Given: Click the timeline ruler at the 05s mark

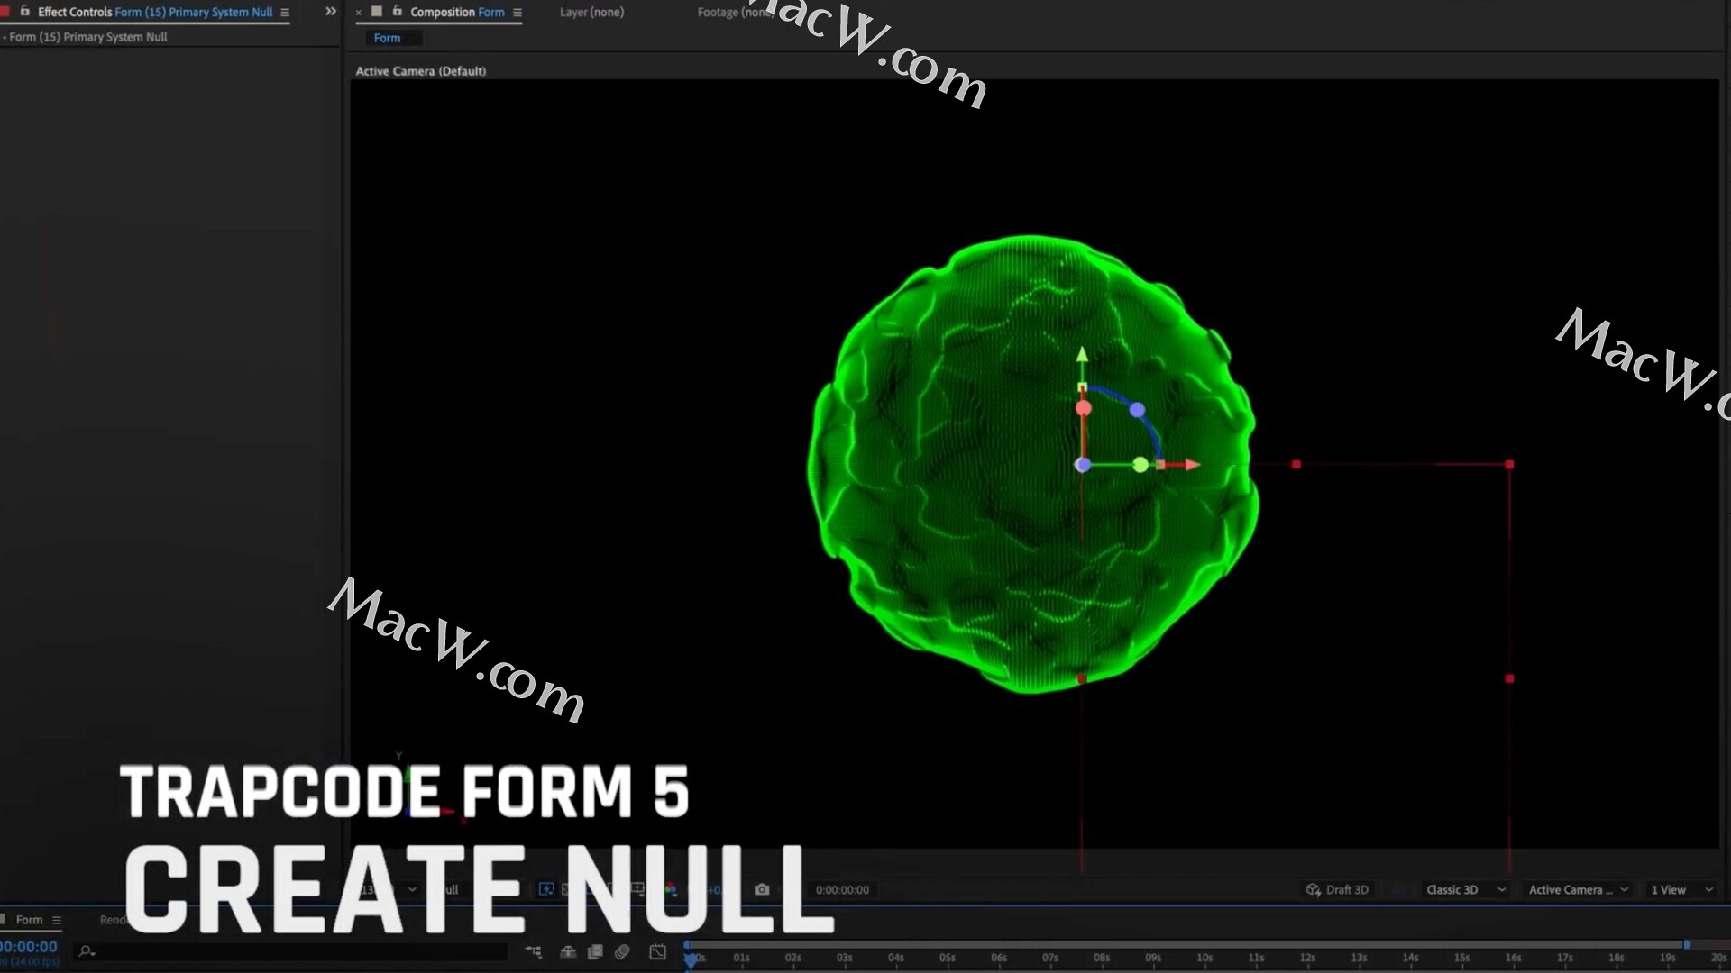Looking at the screenshot, I should click(948, 958).
